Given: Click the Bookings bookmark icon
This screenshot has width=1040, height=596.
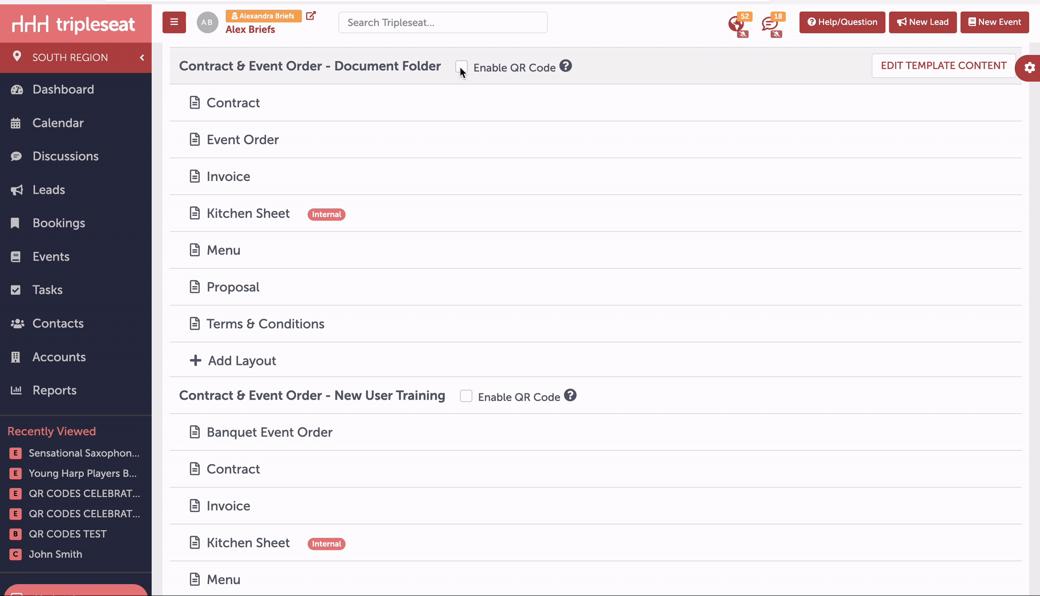Looking at the screenshot, I should 15,223.
